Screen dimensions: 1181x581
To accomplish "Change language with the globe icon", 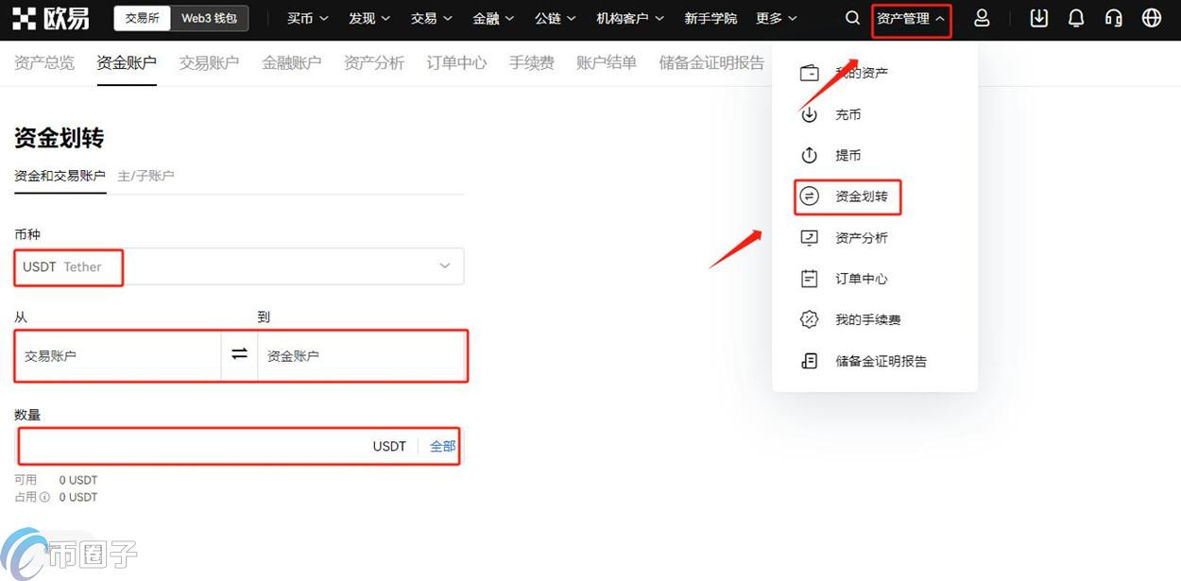I will [1151, 18].
